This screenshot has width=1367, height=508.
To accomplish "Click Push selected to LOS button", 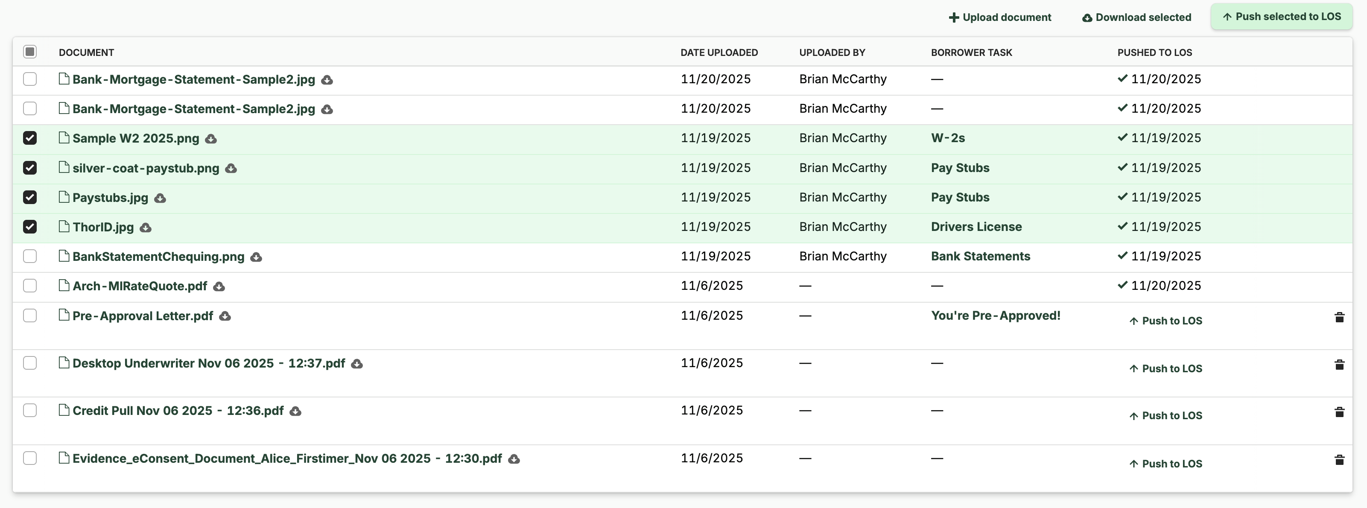I will pos(1281,17).
